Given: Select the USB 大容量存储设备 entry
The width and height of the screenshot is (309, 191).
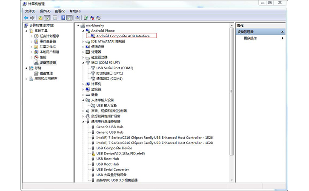Looking at the screenshot, I should (x=112, y=175).
